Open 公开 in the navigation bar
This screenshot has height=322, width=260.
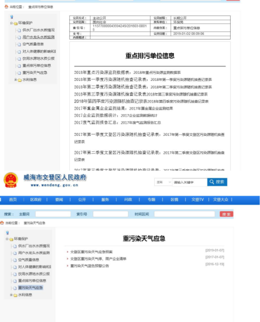pos(82,200)
